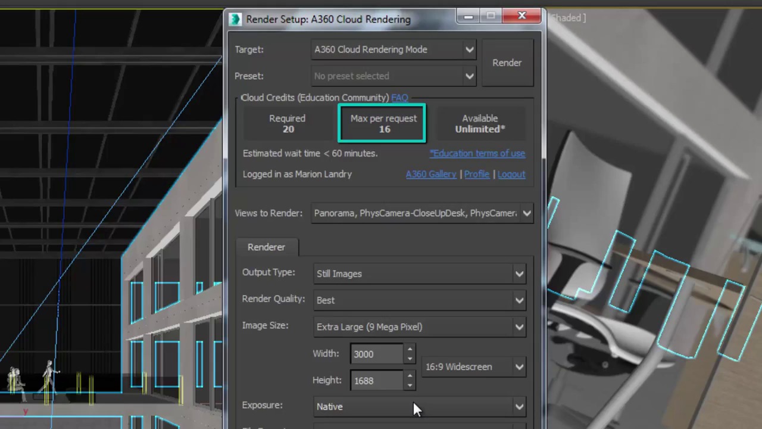Open Education terms of use link
Viewport: 762px width, 429px height.
[x=477, y=153]
